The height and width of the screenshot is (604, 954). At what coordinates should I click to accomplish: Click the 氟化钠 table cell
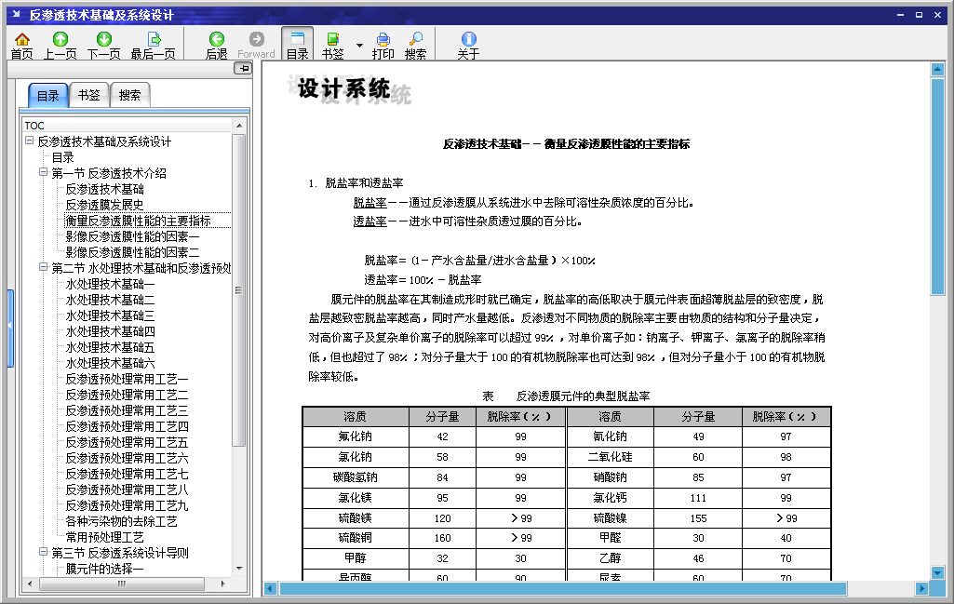click(x=356, y=436)
